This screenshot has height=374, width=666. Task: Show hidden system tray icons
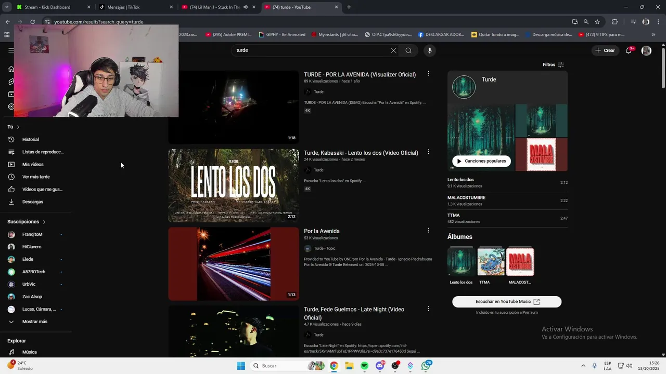(x=583, y=366)
